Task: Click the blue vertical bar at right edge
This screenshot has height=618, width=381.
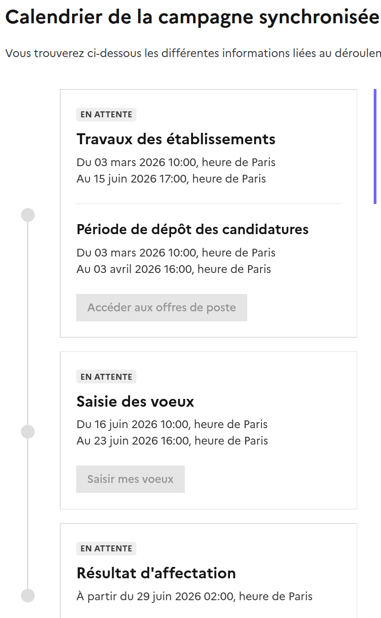Action: coord(375,146)
